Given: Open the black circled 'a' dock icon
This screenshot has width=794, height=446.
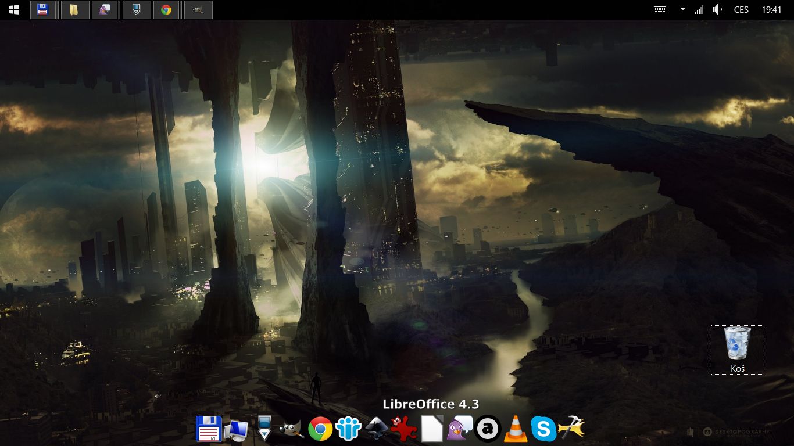Looking at the screenshot, I should click(488, 429).
